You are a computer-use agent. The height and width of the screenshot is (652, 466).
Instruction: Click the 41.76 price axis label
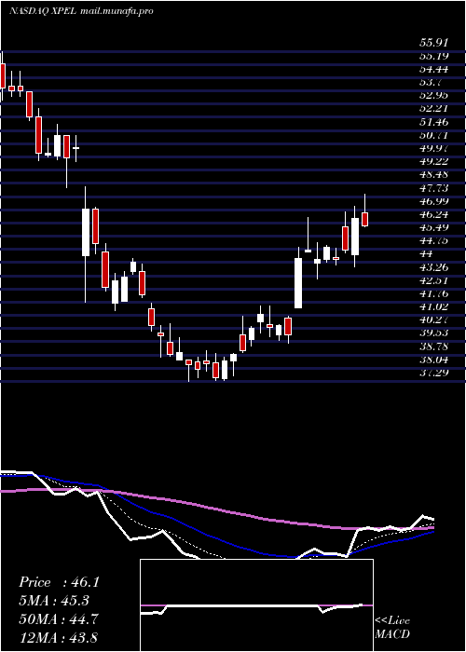[x=433, y=294]
